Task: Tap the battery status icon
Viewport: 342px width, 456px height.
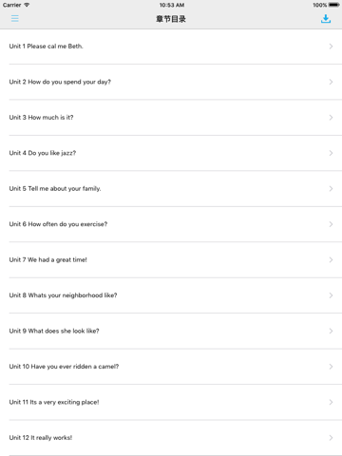Action: 334,5
